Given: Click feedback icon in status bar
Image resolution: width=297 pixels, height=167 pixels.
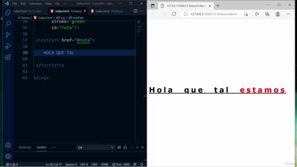Looking at the screenshot, I should (135, 164).
